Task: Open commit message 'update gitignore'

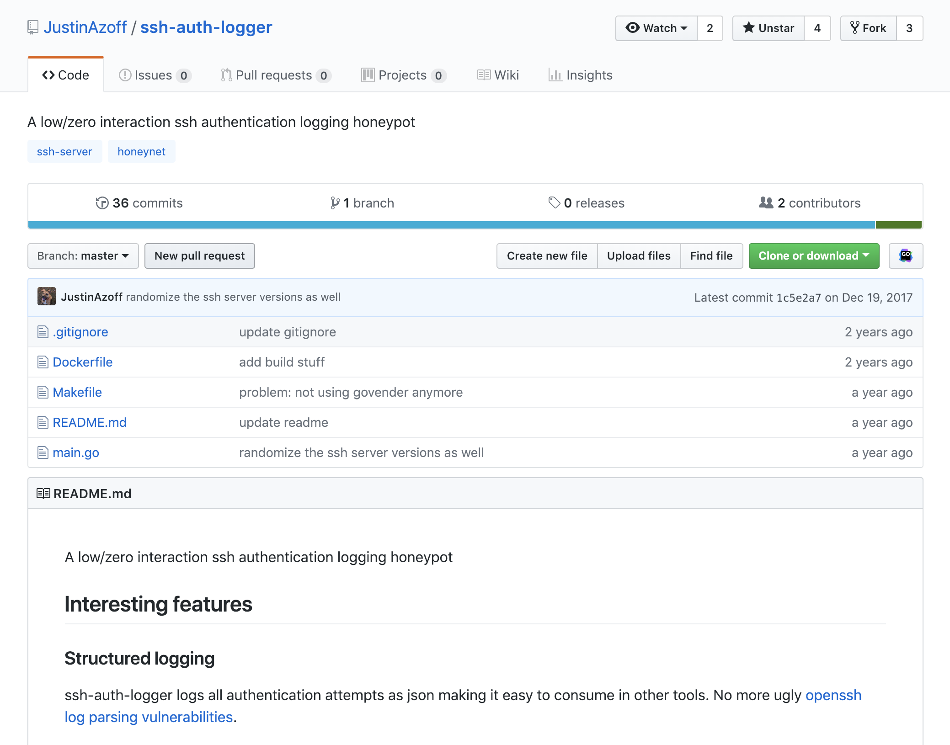Action: [x=288, y=332]
